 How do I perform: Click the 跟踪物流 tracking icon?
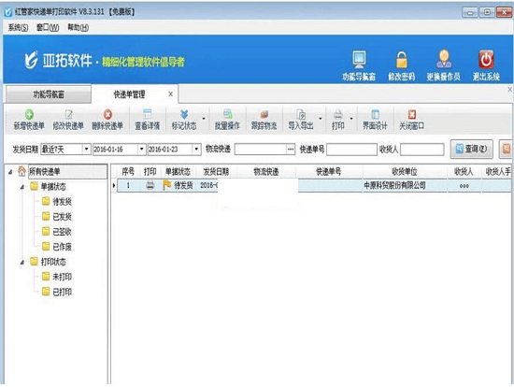264,114
